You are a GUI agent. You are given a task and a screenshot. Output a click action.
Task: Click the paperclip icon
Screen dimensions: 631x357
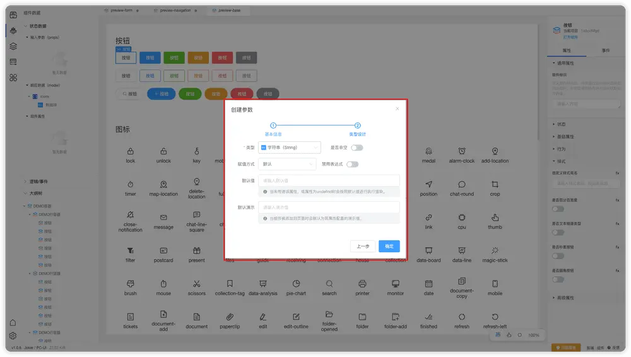pyautogui.click(x=230, y=317)
